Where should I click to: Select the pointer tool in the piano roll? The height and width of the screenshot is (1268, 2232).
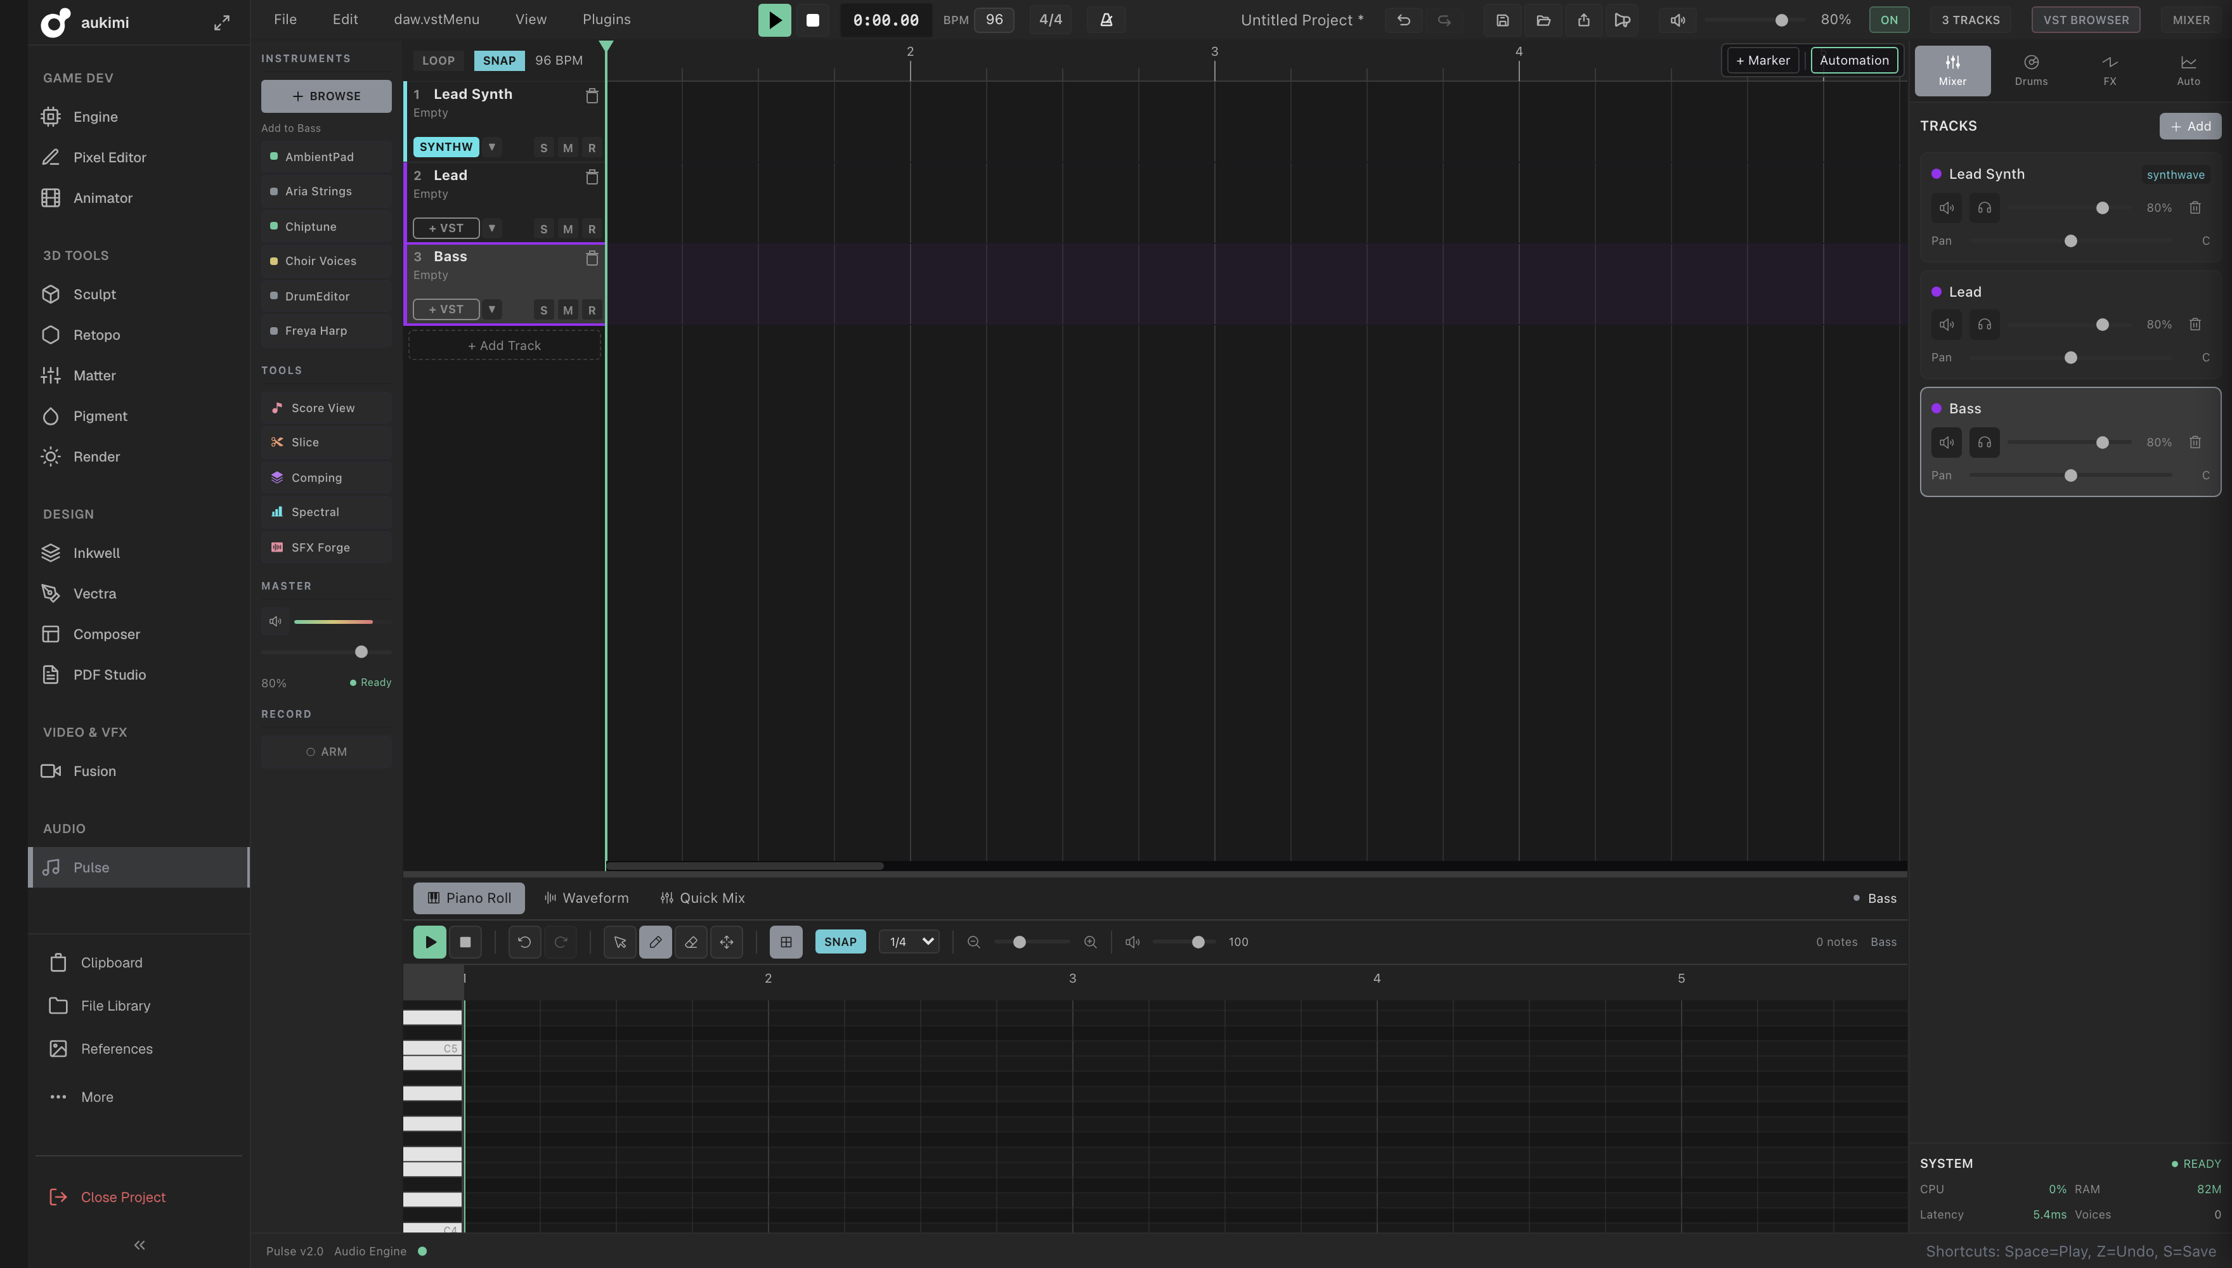(620, 941)
